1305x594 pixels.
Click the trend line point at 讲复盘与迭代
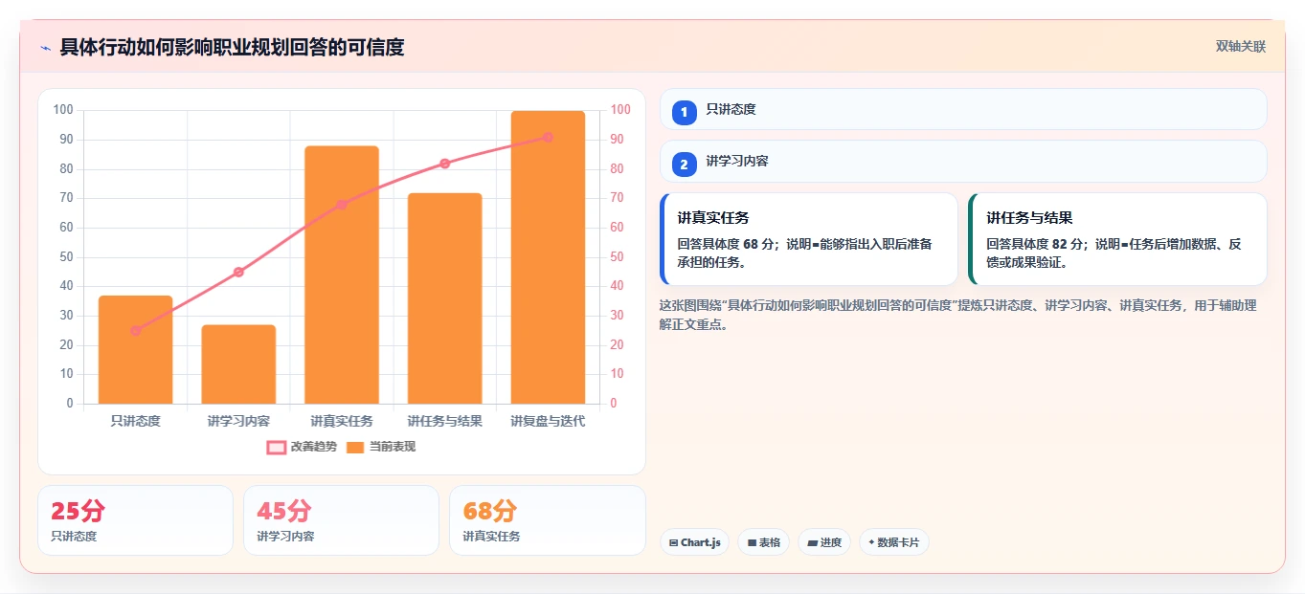pyautogui.click(x=548, y=137)
